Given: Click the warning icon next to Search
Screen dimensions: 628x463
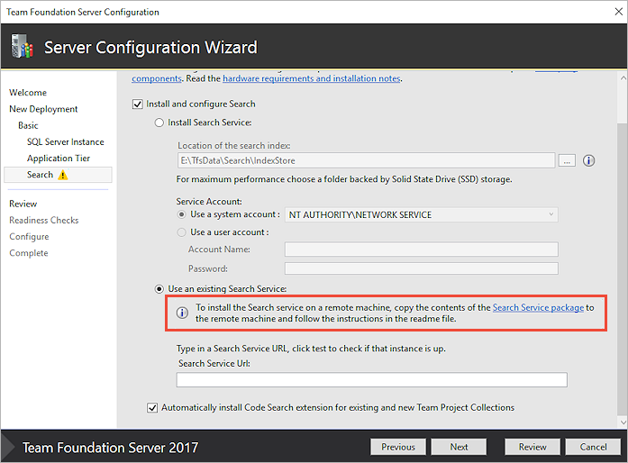Looking at the screenshot, I should pyautogui.click(x=63, y=175).
